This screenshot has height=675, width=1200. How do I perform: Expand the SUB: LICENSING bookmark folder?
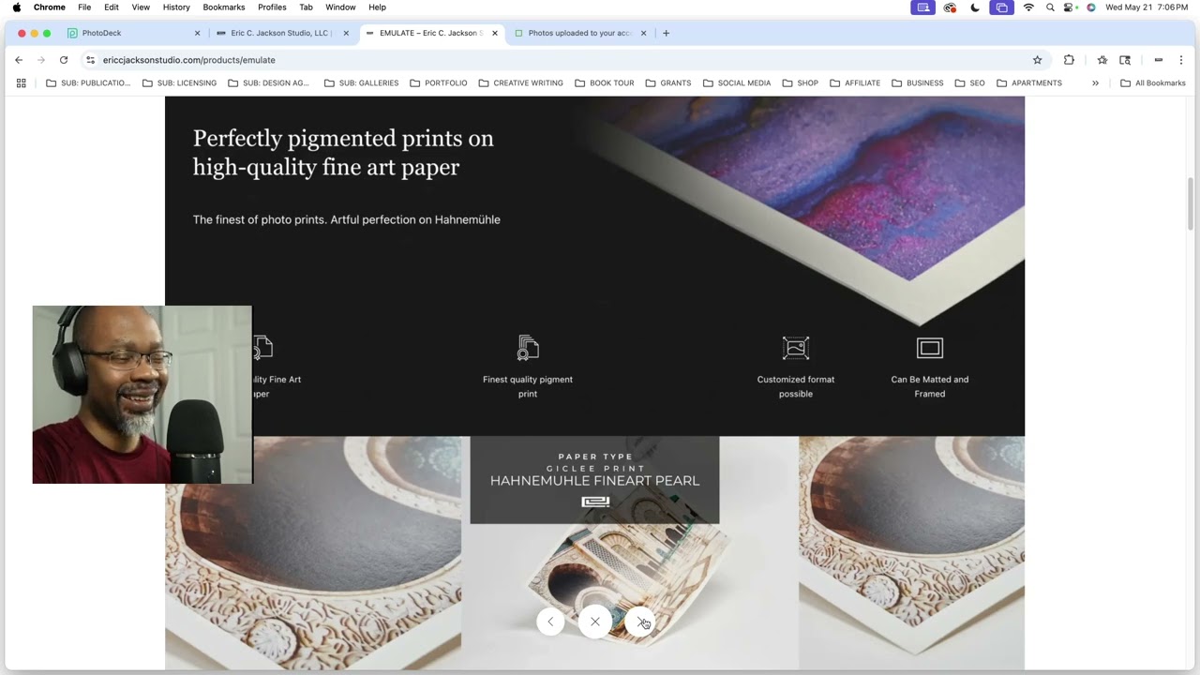click(179, 82)
